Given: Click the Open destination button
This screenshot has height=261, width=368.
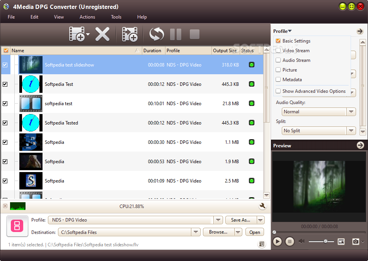Looking at the screenshot, I should (255, 232).
